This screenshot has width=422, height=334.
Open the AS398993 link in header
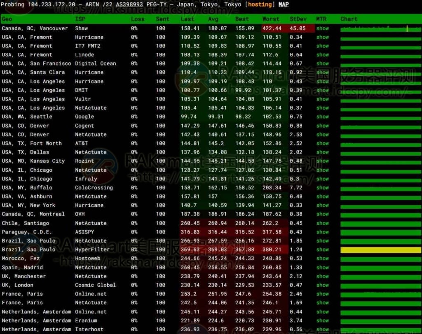pyautogui.click(x=129, y=5)
